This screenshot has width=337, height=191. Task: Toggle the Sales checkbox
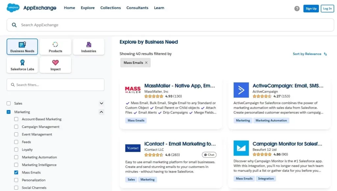pos(9,103)
